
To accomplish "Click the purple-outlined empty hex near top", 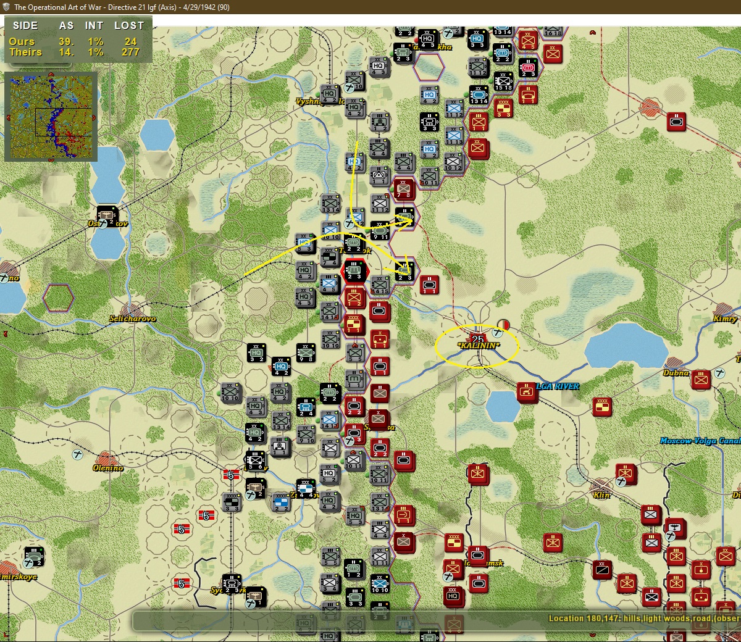I will [429, 67].
